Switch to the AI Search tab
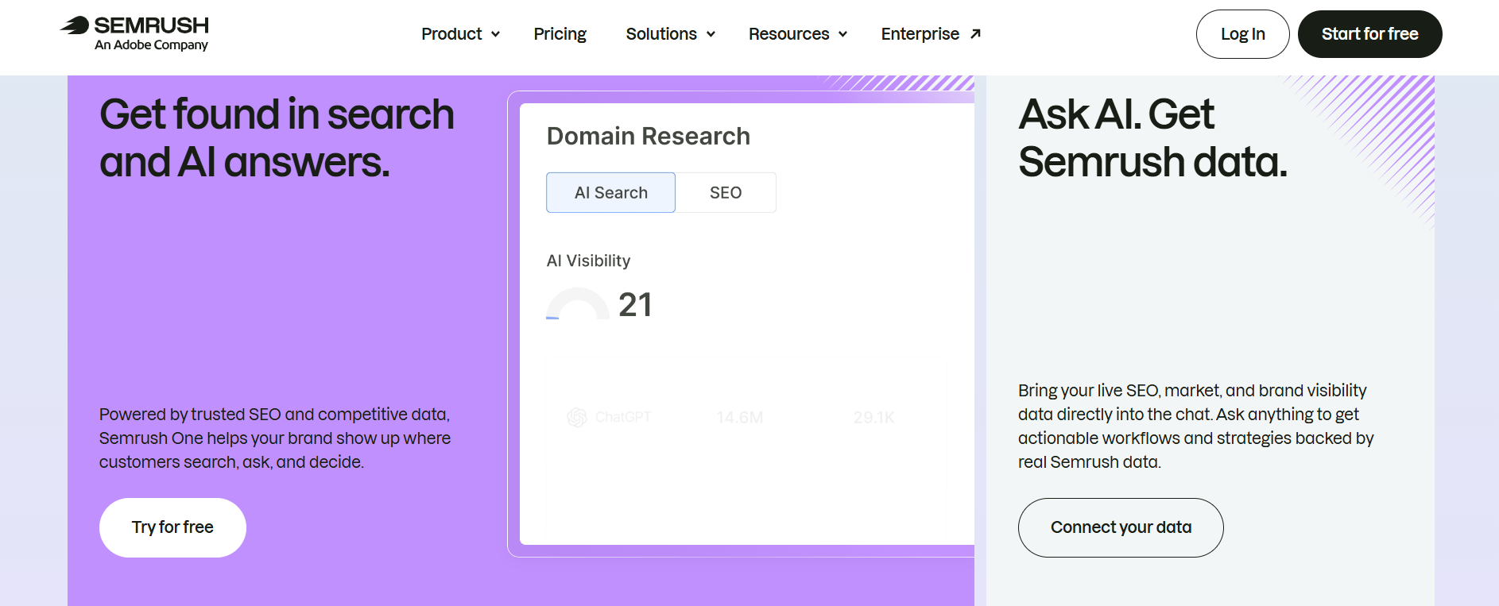Viewport: 1499px width, 606px height. click(610, 192)
